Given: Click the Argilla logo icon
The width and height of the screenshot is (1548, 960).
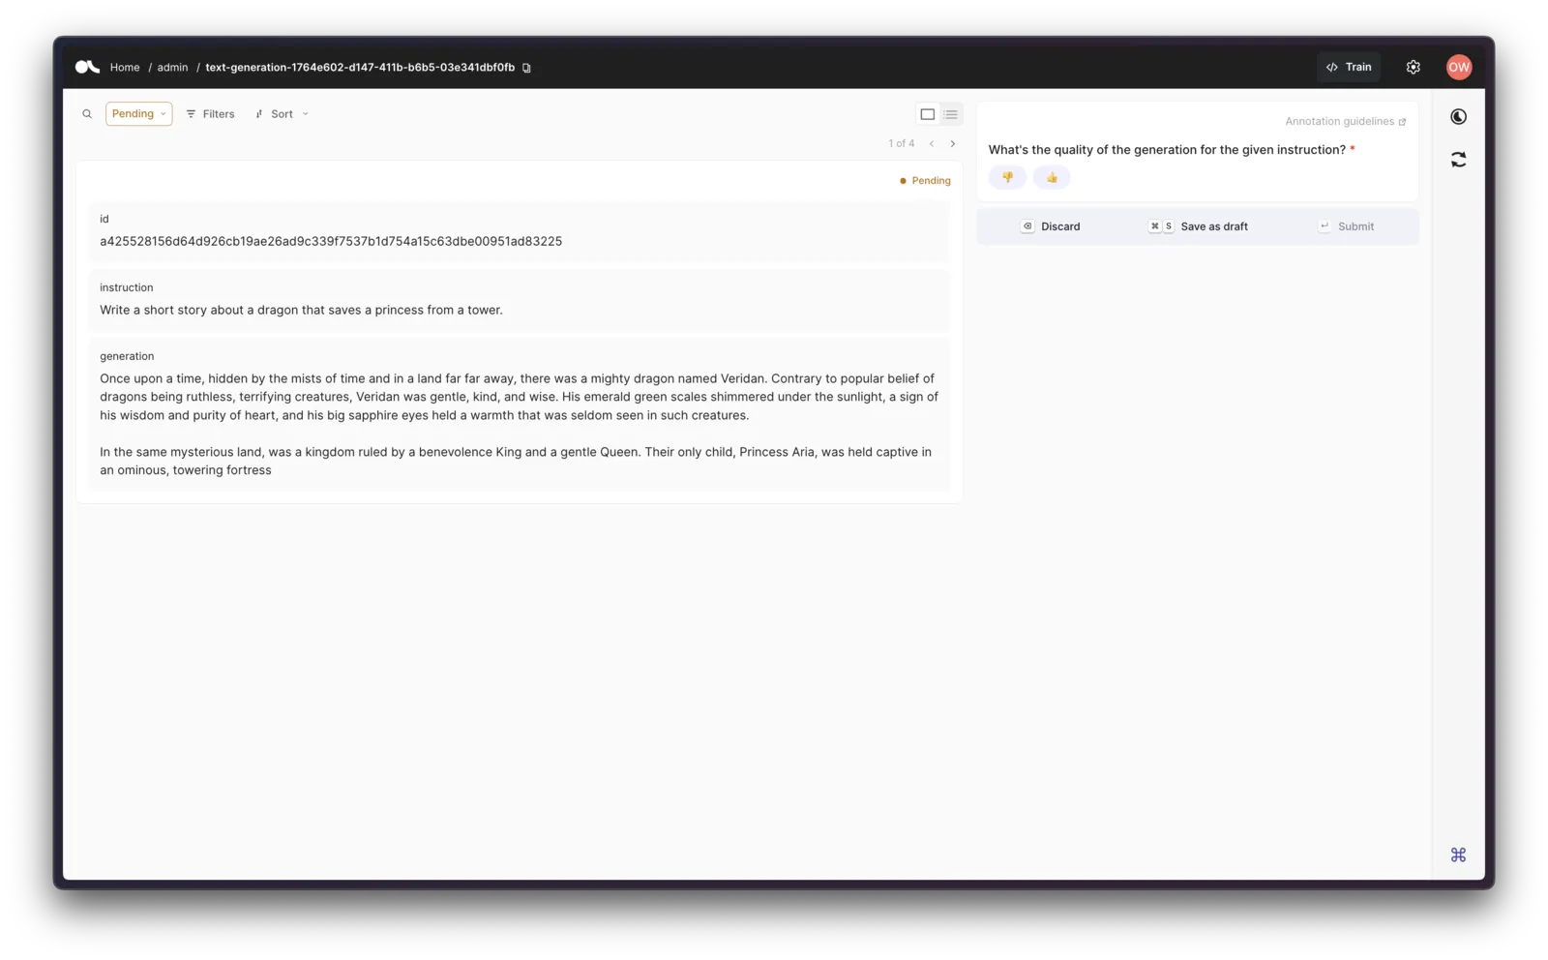Looking at the screenshot, I should (x=87, y=67).
